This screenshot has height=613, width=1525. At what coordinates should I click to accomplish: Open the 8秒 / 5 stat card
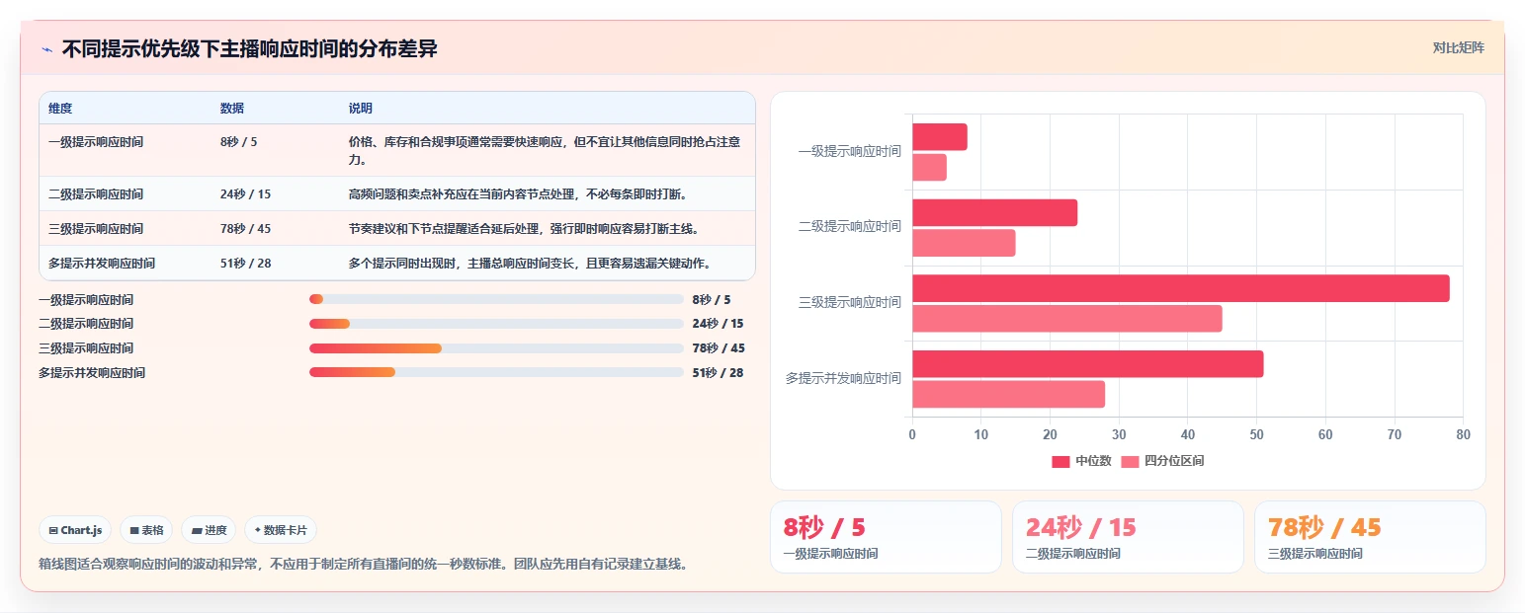(886, 537)
